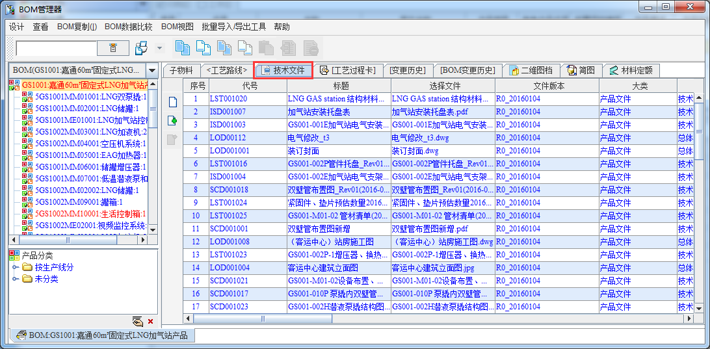Click the add-document icon with green plus
Screen dimensions: 710x349
172,120
